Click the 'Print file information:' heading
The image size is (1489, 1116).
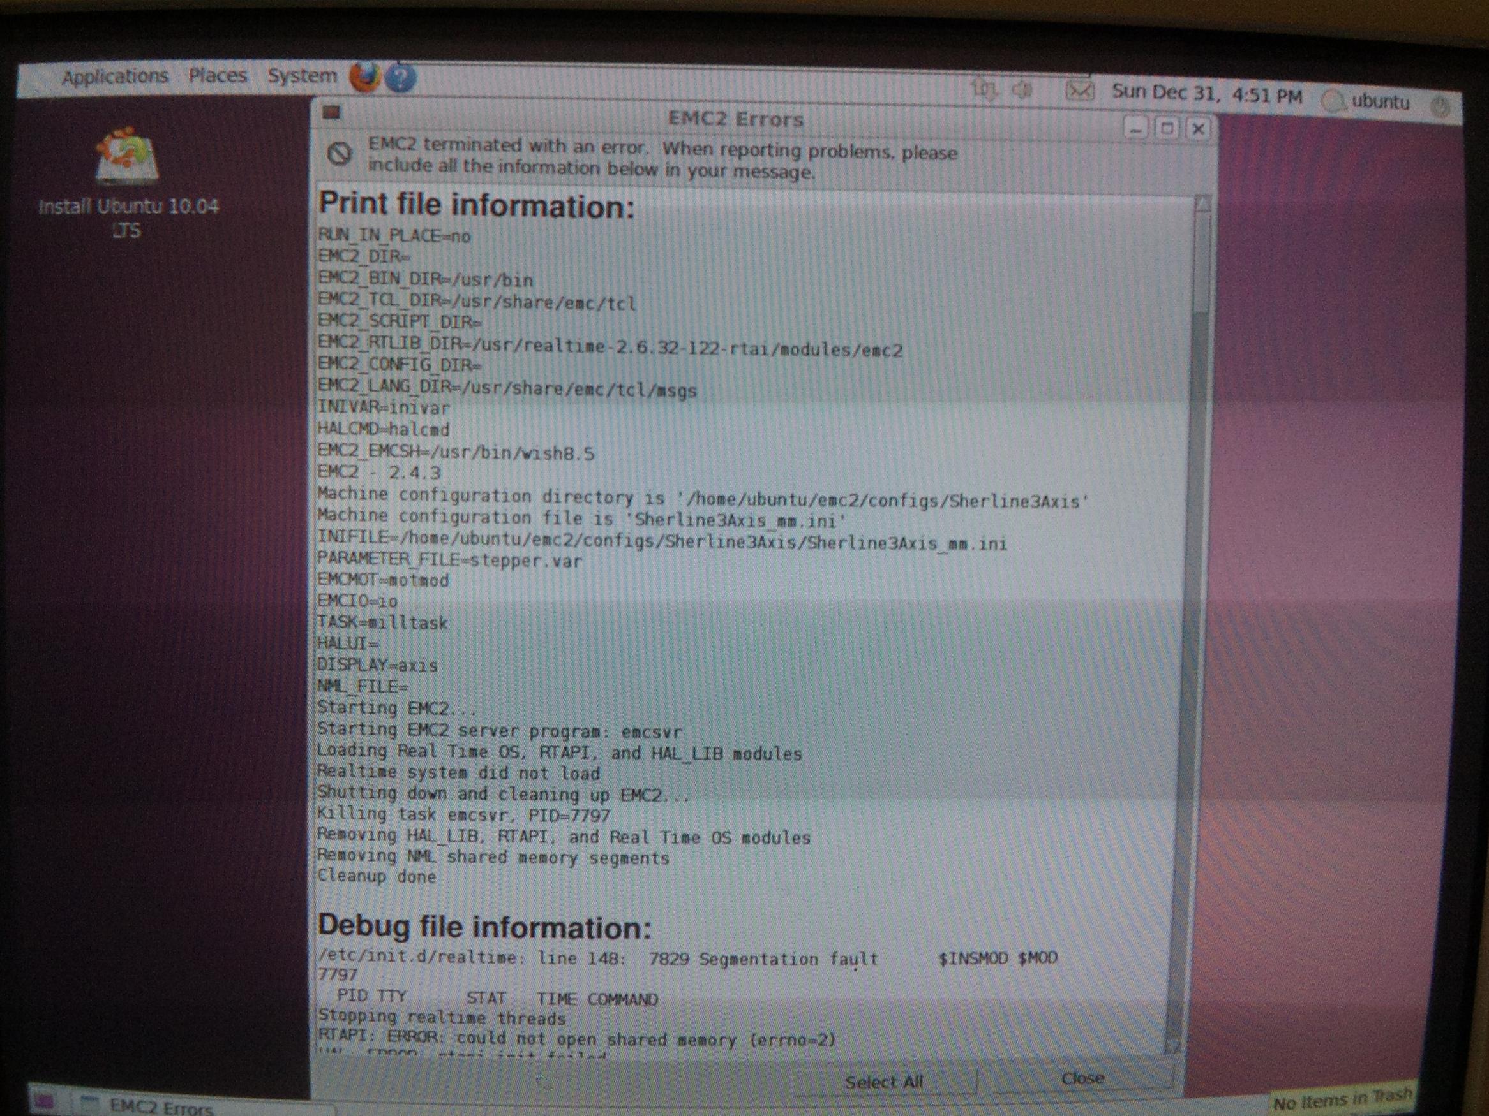477,205
